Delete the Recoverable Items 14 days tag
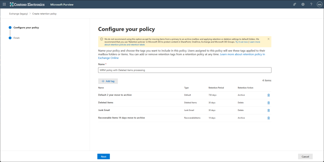The width and height of the screenshot is (324, 162). [269, 118]
